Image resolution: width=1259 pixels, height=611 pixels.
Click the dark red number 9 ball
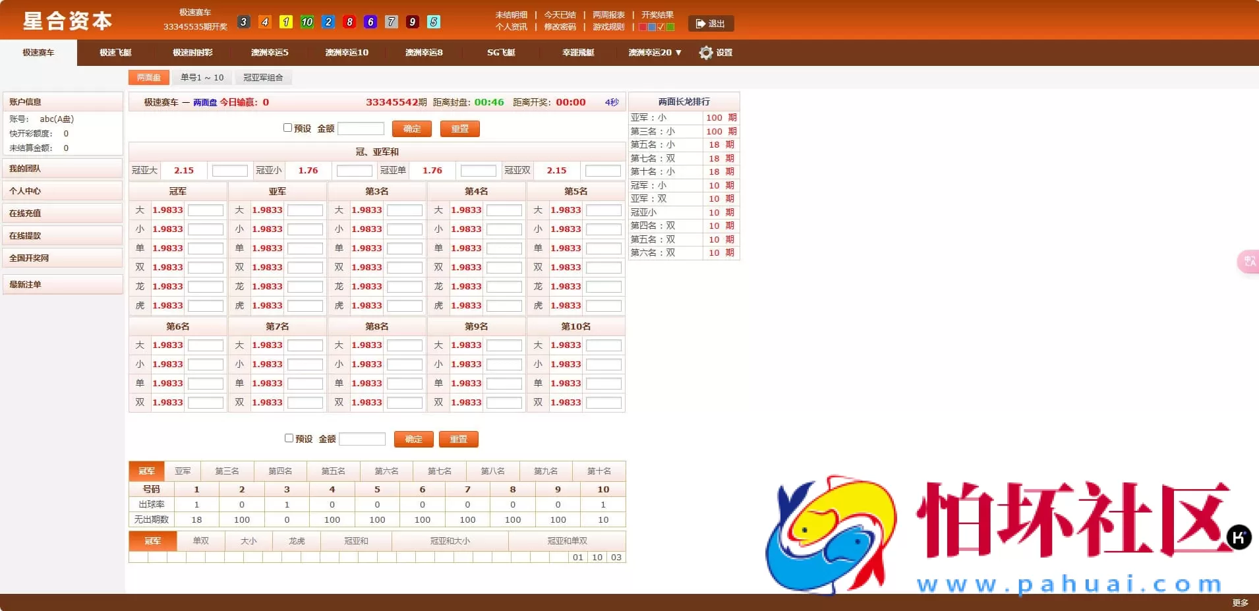click(x=413, y=22)
